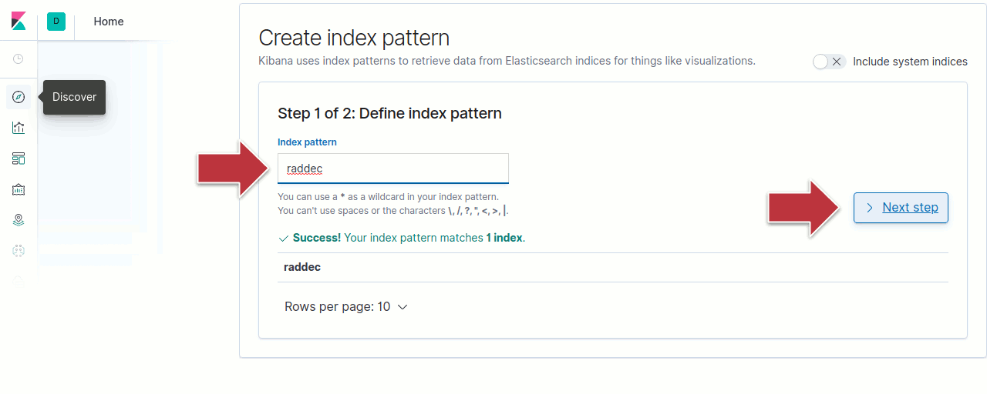Image resolution: width=987 pixels, height=394 pixels.
Task: Open the Visualize chart icon
Action: (19, 128)
